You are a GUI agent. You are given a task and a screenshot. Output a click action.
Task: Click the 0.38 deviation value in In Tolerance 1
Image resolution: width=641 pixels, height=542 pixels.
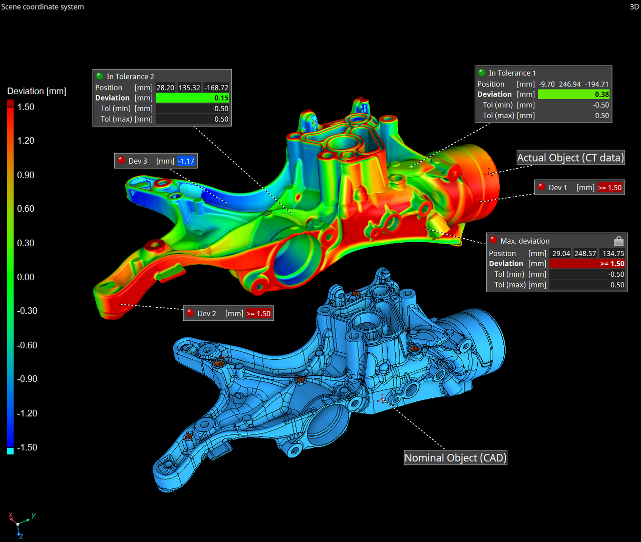click(574, 94)
